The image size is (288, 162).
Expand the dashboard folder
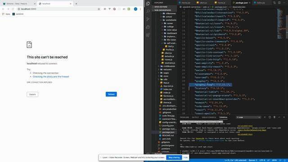pyautogui.click(x=169, y=33)
